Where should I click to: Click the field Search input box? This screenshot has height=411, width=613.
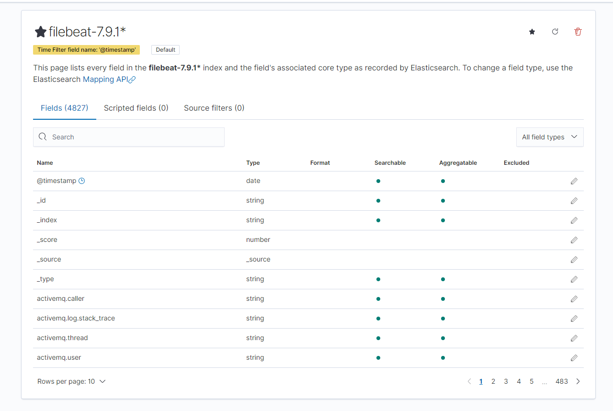point(134,137)
